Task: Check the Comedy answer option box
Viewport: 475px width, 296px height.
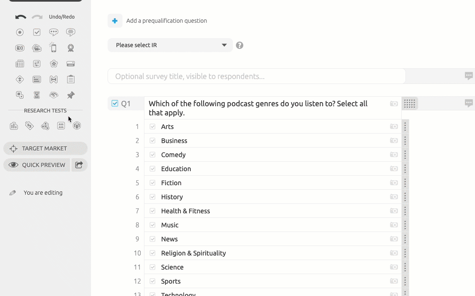Action: [153, 155]
